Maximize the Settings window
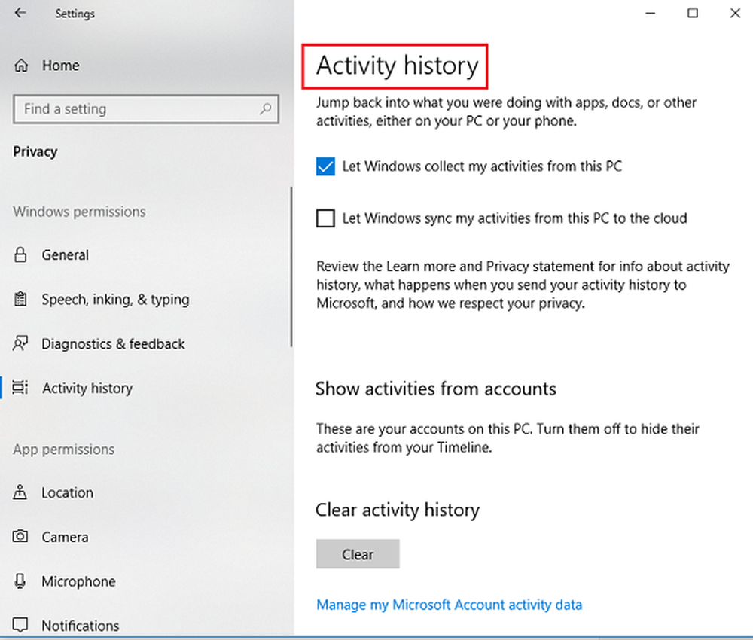 tap(693, 13)
